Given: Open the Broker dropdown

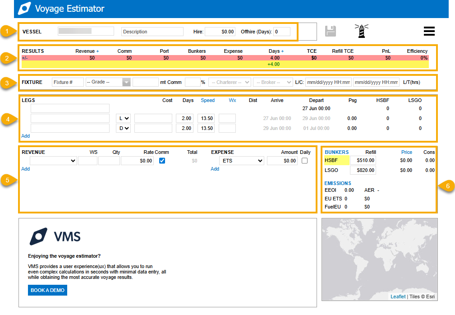Looking at the screenshot, I should point(273,82).
